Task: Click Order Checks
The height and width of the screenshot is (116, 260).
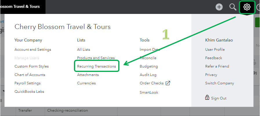Action: (152, 83)
